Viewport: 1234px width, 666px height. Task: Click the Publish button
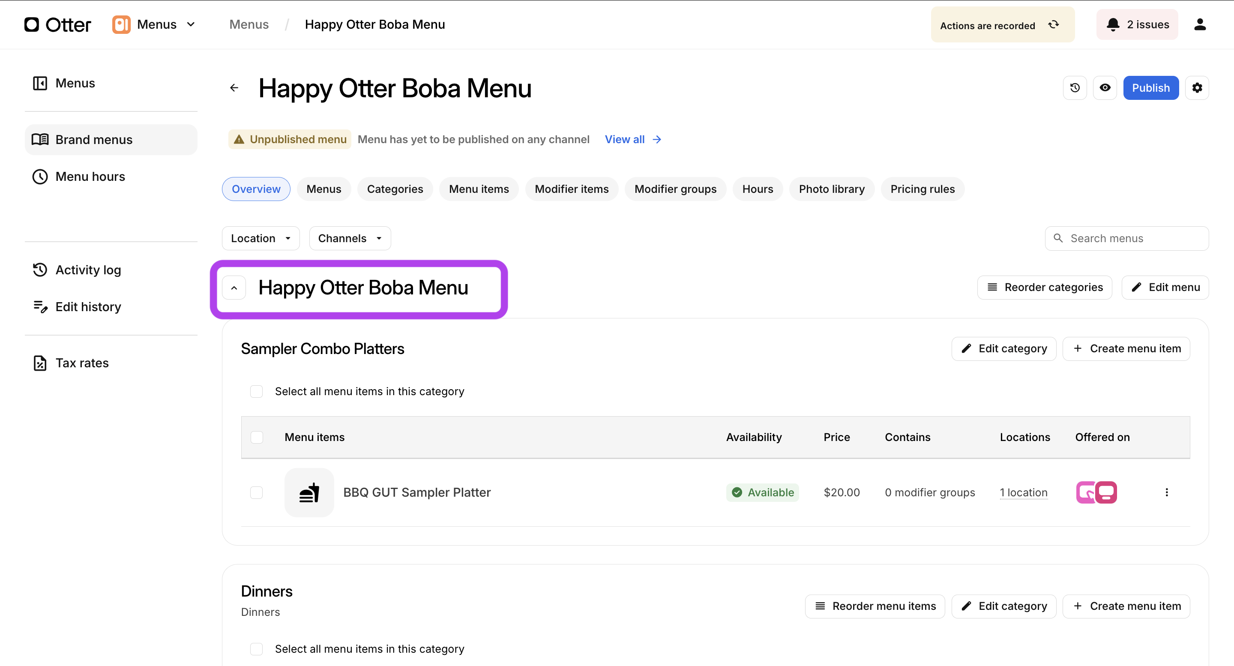(x=1150, y=88)
